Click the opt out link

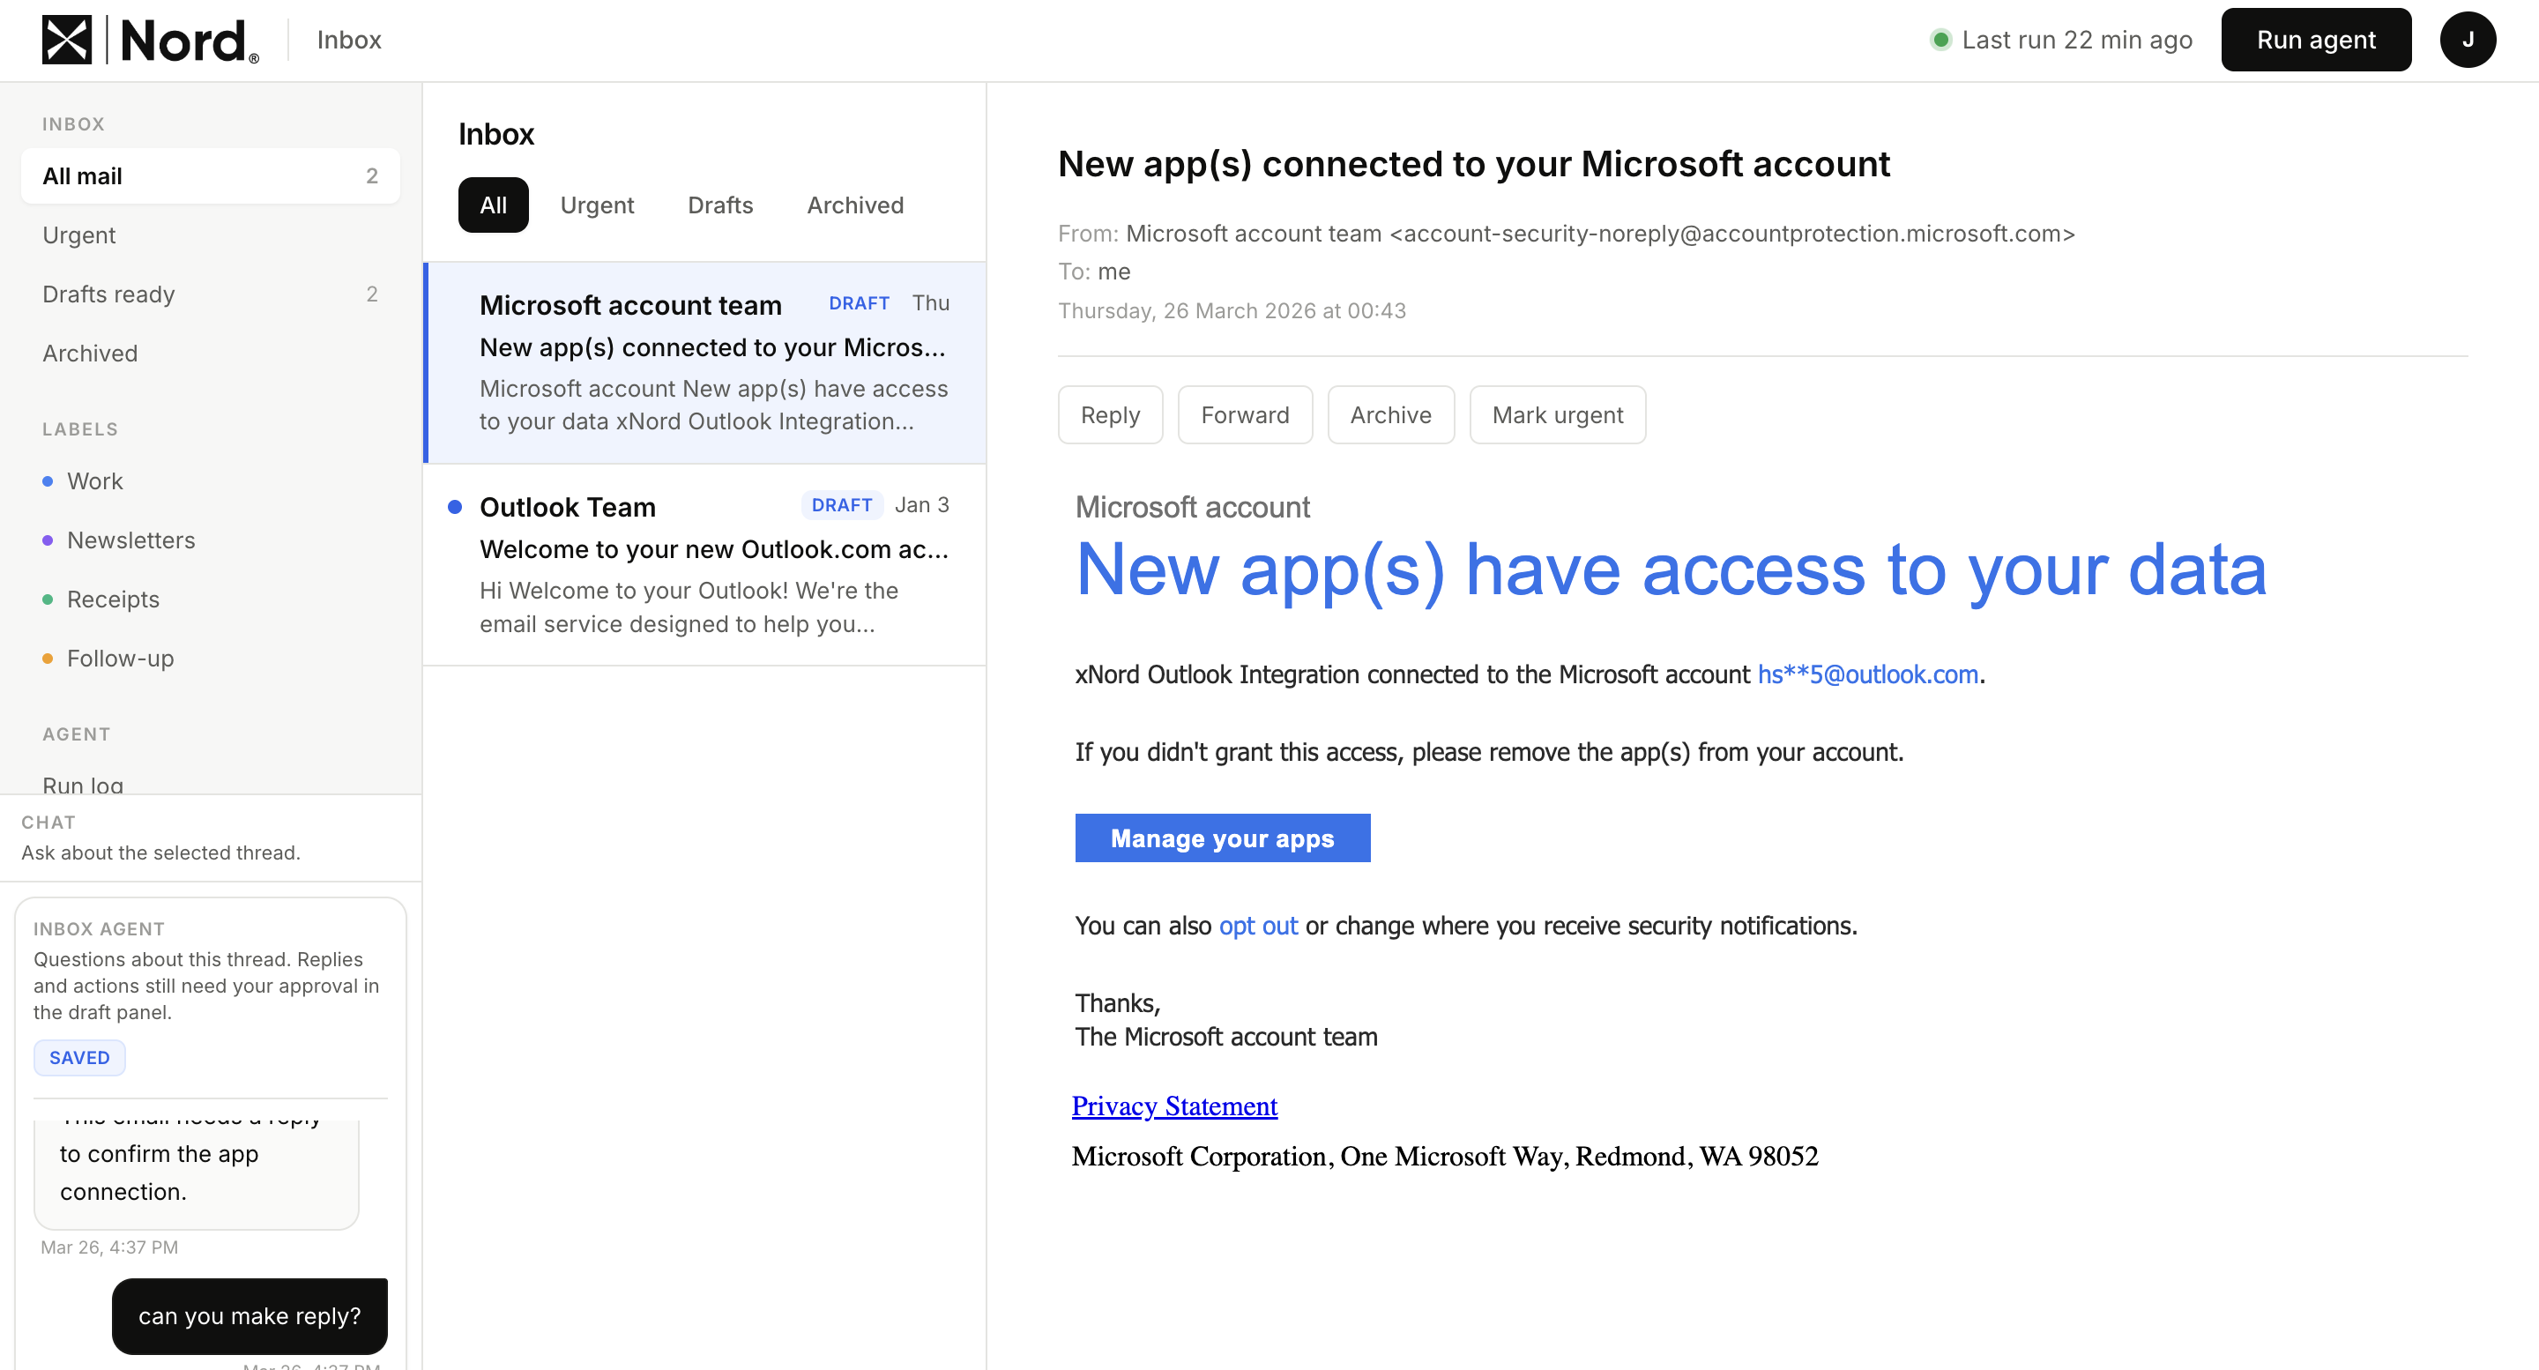pos(1259,926)
